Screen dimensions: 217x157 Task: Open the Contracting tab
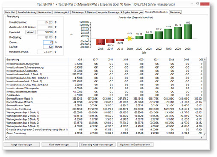tap(175, 12)
